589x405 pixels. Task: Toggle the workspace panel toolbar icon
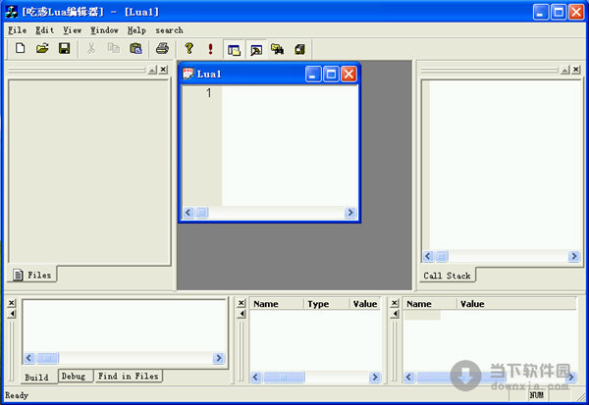[x=234, y=50]
